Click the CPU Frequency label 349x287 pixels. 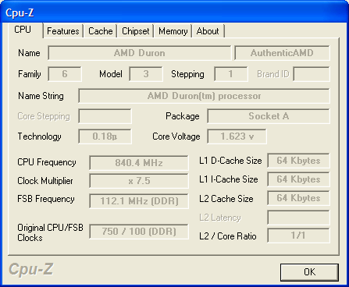point(47,162)
